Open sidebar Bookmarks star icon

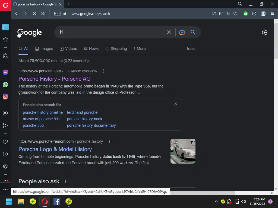[5, 39]
